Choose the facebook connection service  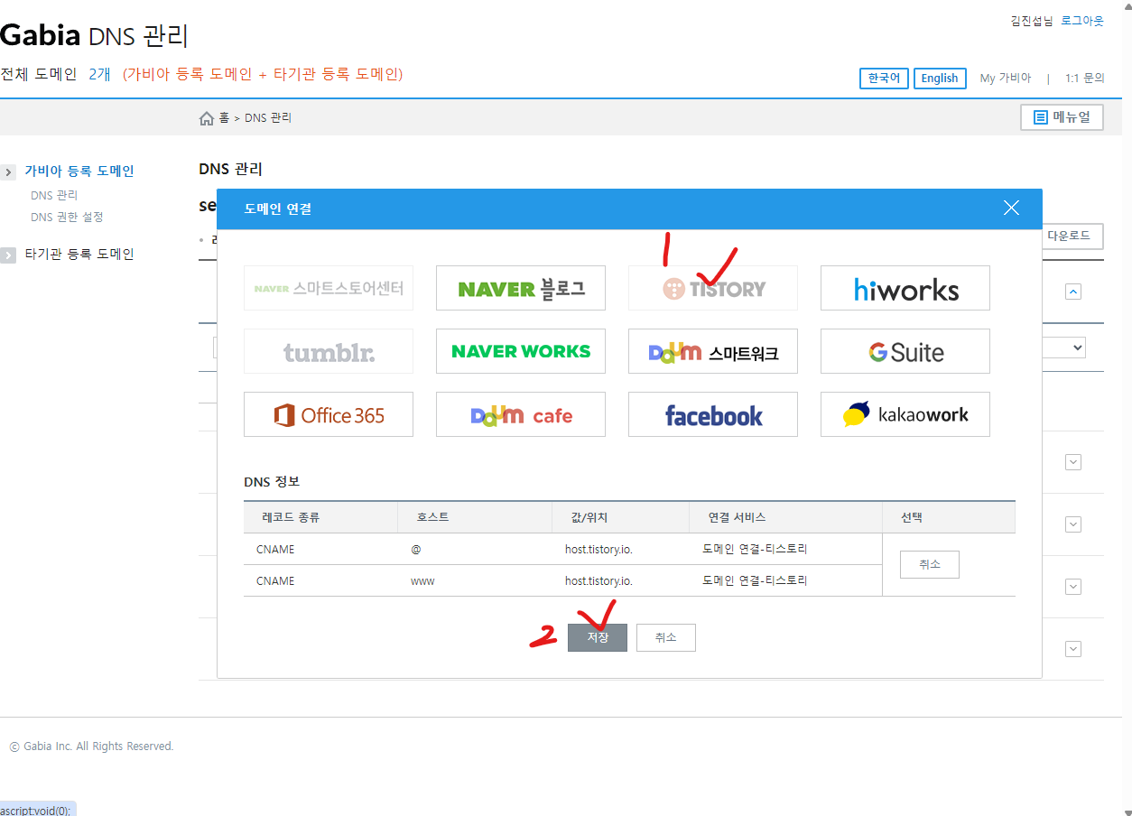(712, 413)
